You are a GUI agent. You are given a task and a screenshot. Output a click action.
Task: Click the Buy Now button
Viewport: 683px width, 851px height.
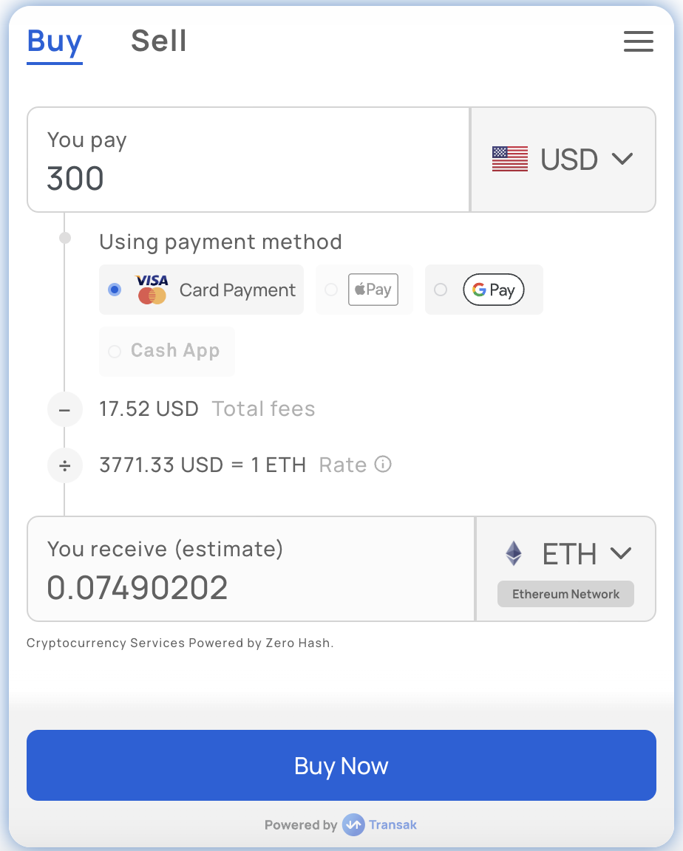(341, 765)
